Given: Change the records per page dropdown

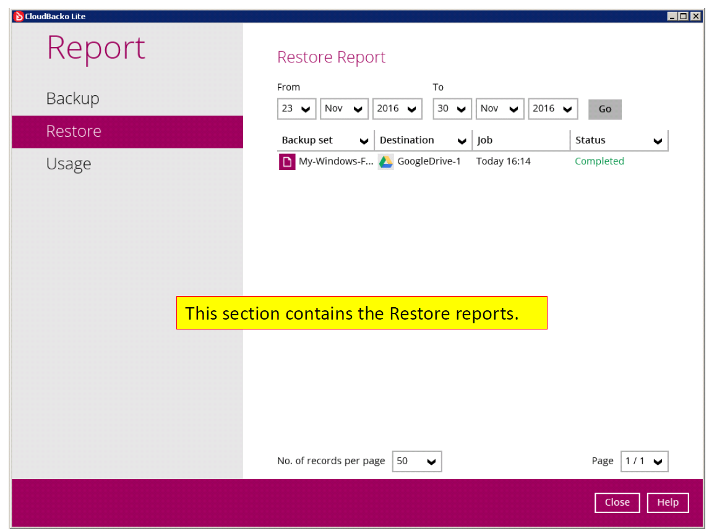Looking at the screenshot, I should click(x=417, y=461).
